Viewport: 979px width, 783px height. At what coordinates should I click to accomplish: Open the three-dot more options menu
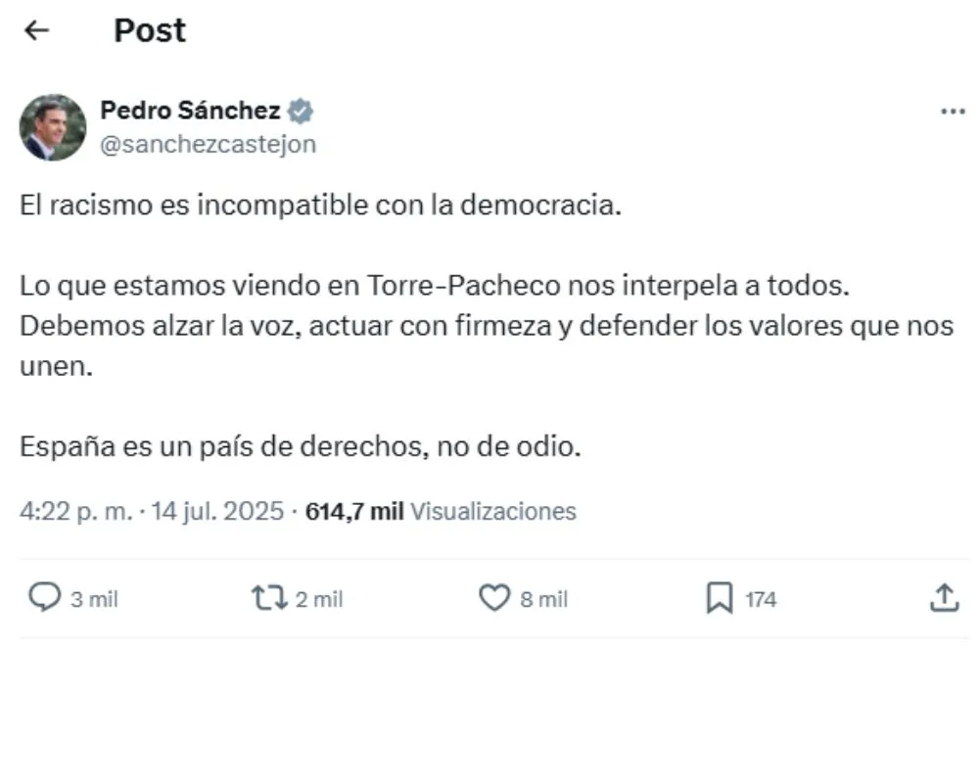pos(952,112)
